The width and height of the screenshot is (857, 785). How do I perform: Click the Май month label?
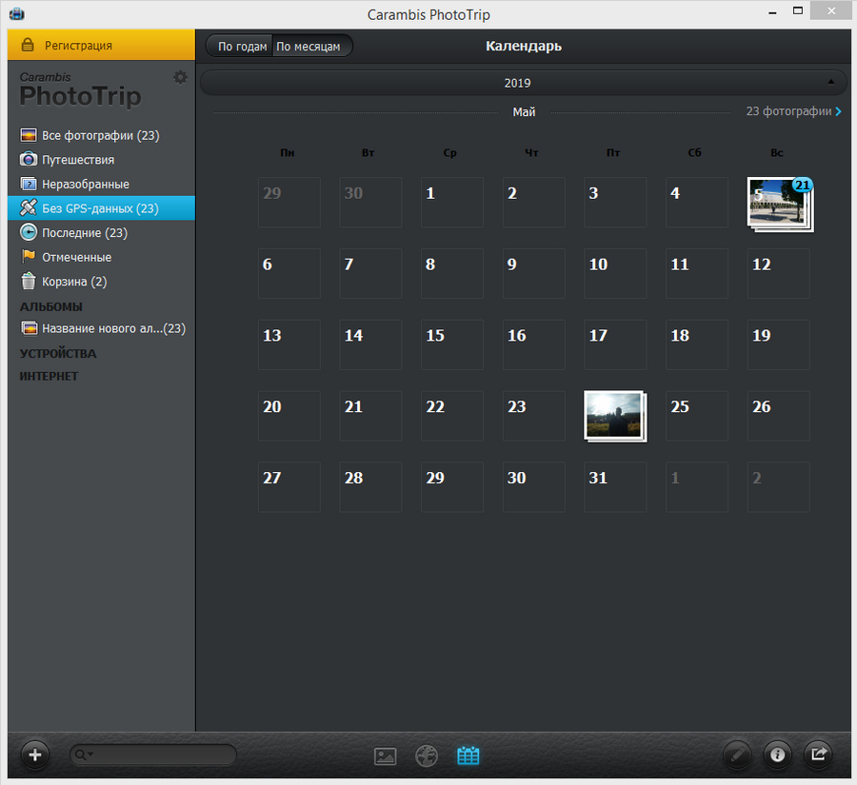click(524, 112)
